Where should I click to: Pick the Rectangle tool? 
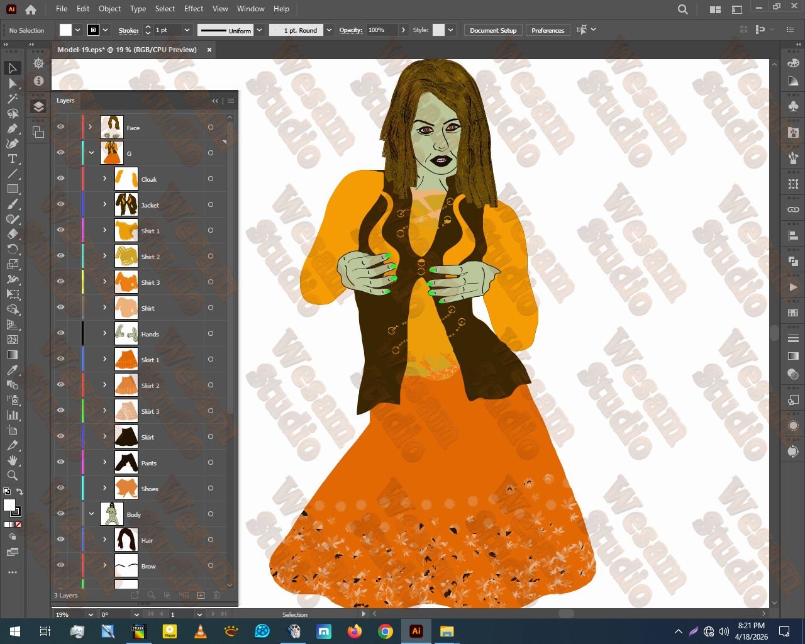click(12, 189)
